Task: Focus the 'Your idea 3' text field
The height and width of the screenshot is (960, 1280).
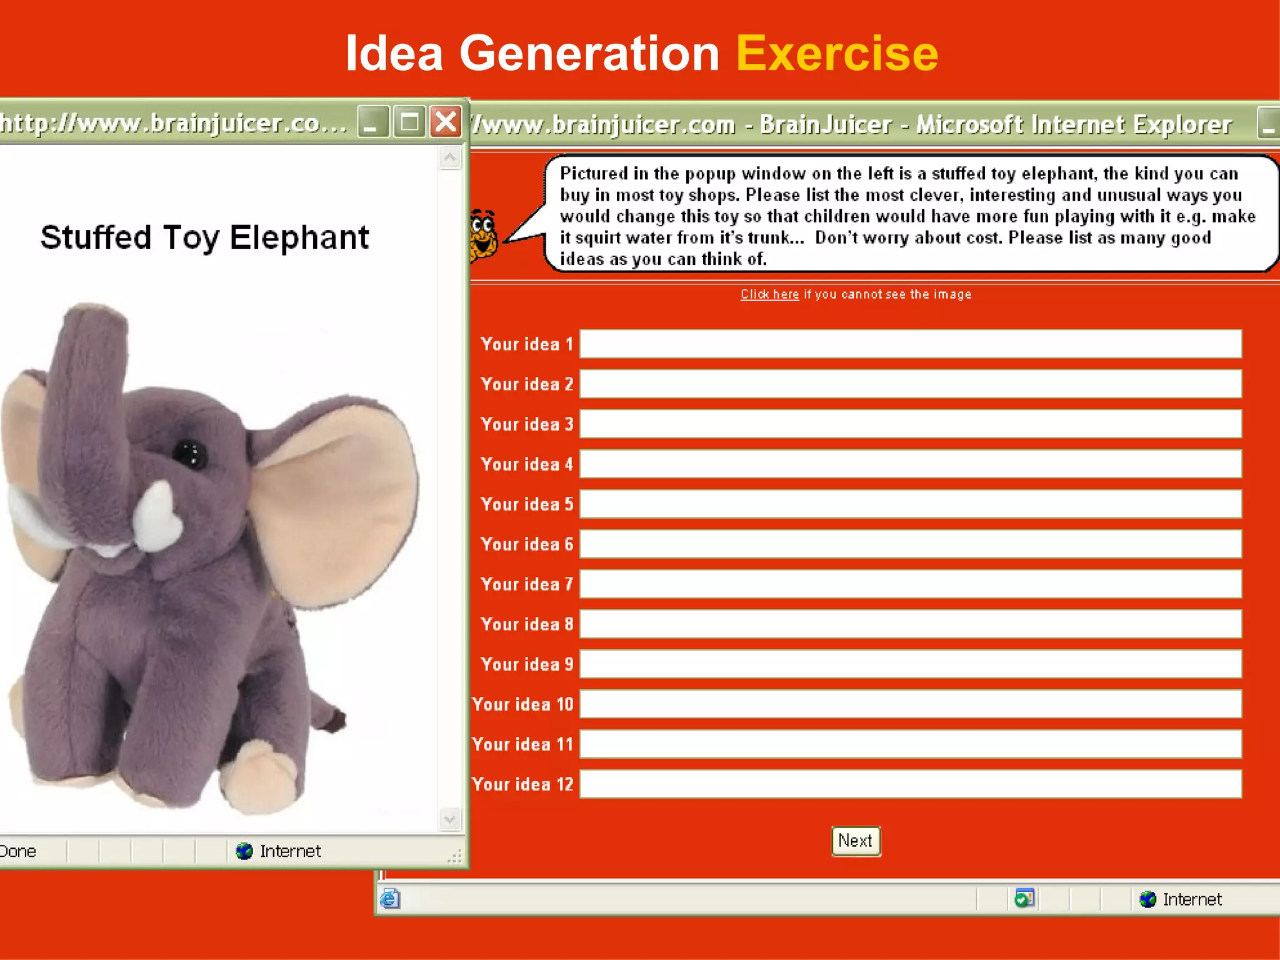Action: (911, 424)
